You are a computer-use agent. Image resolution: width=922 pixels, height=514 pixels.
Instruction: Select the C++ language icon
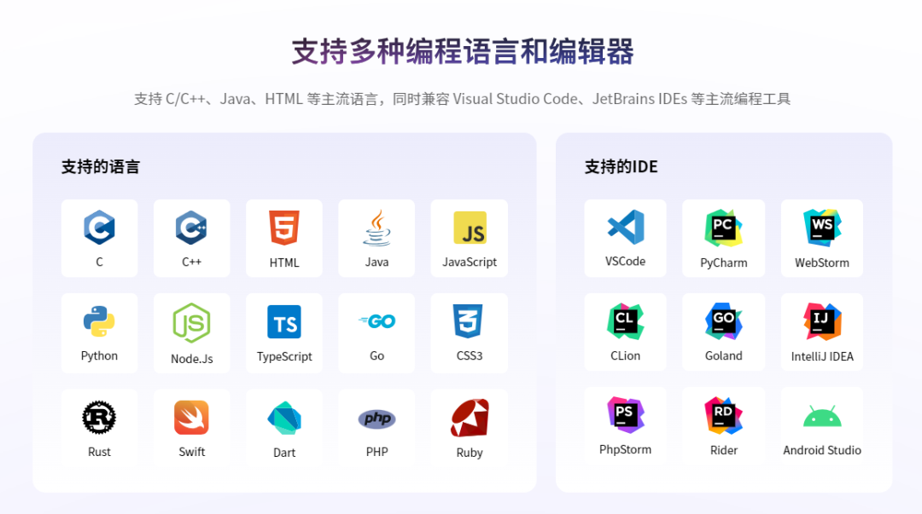[x=192, y=228]
